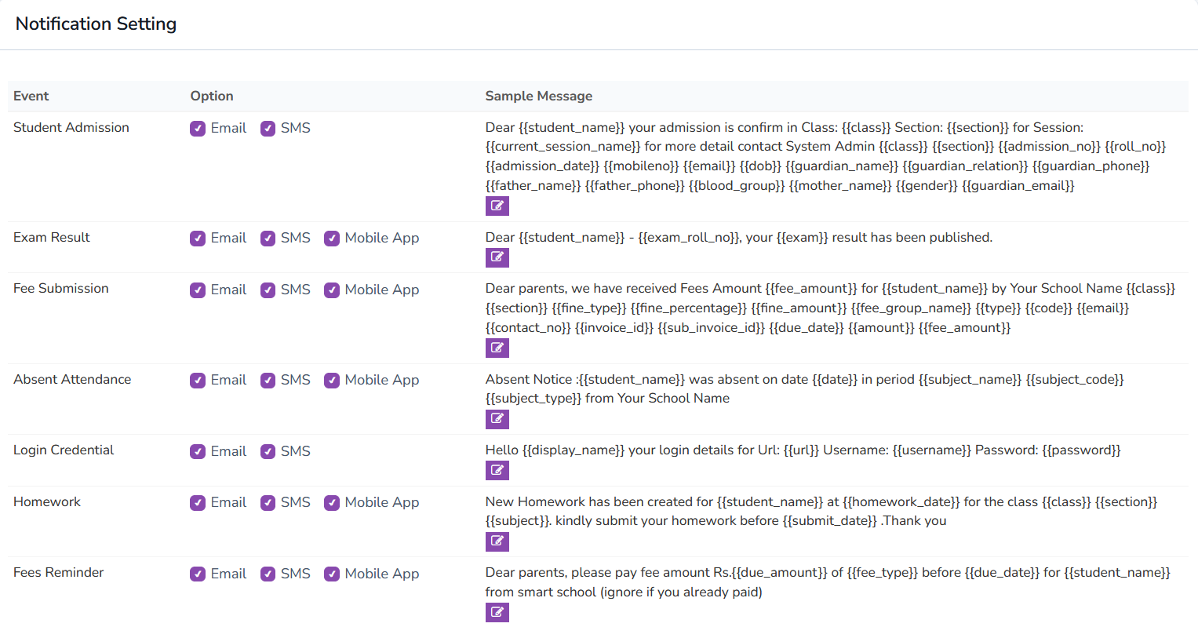The width and height of the screenshot is (1198, 627).
Task: Click edit icon for Absent Attendance message
Action: [497, 419]
